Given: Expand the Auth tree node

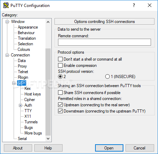Looking at the screenshot, I should 21,105.
